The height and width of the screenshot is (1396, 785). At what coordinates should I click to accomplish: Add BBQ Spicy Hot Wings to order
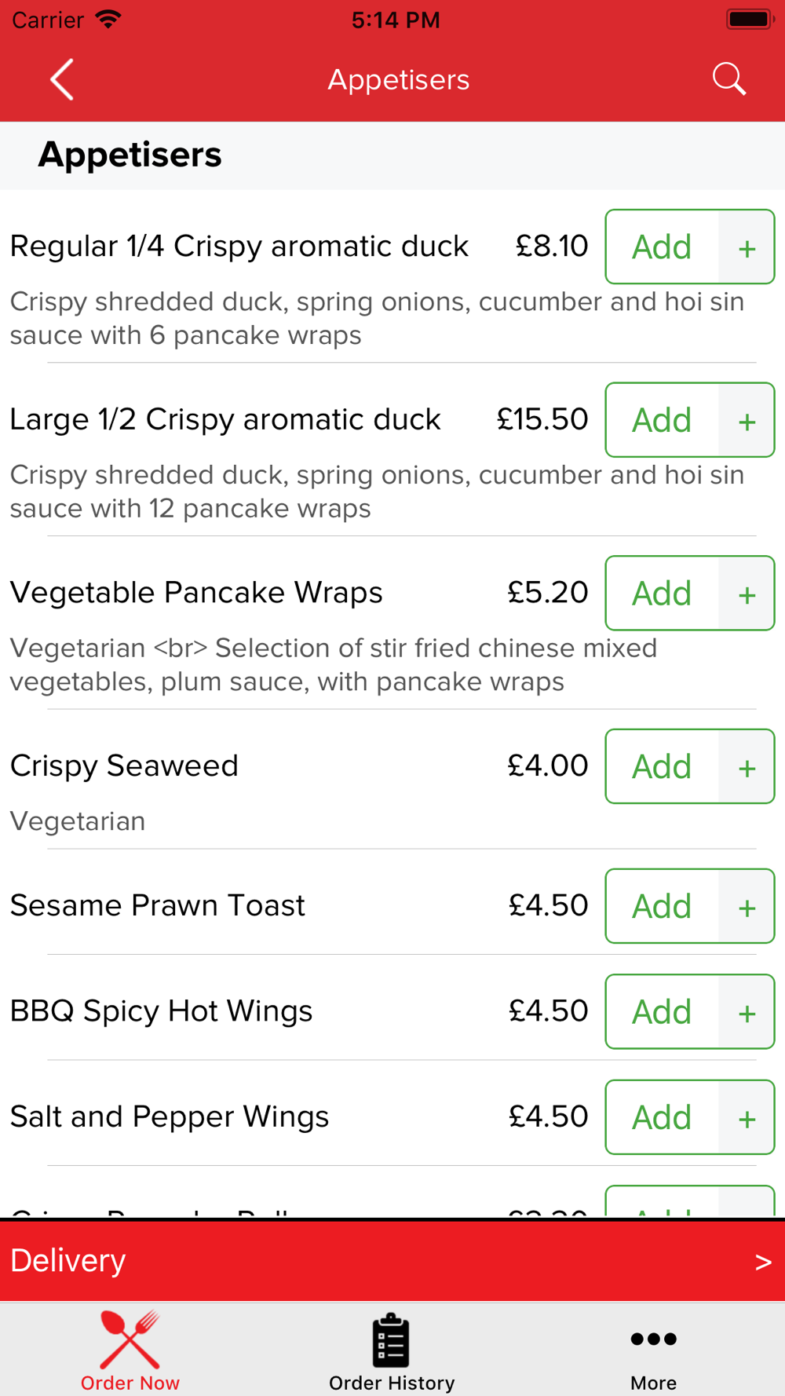pyautogui.click(x=662, y=1011)
